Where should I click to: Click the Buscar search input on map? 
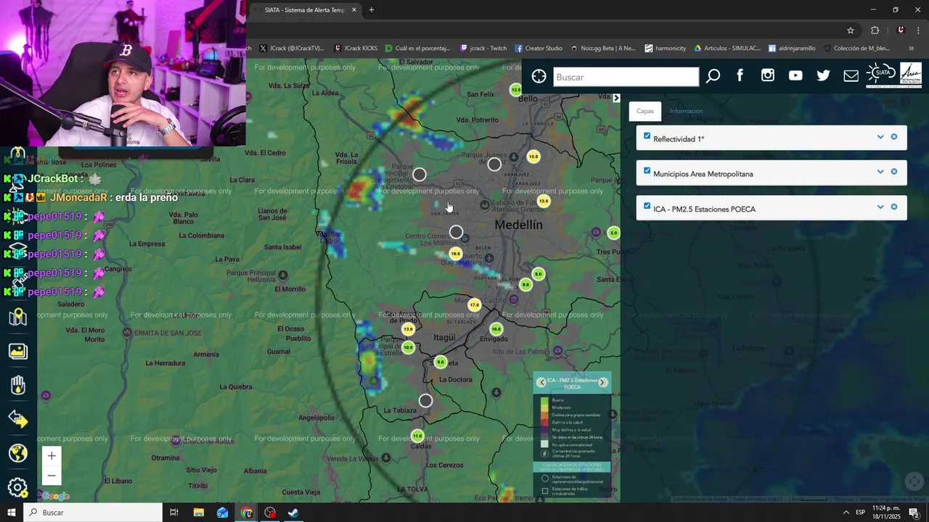(x=626, y=77)
